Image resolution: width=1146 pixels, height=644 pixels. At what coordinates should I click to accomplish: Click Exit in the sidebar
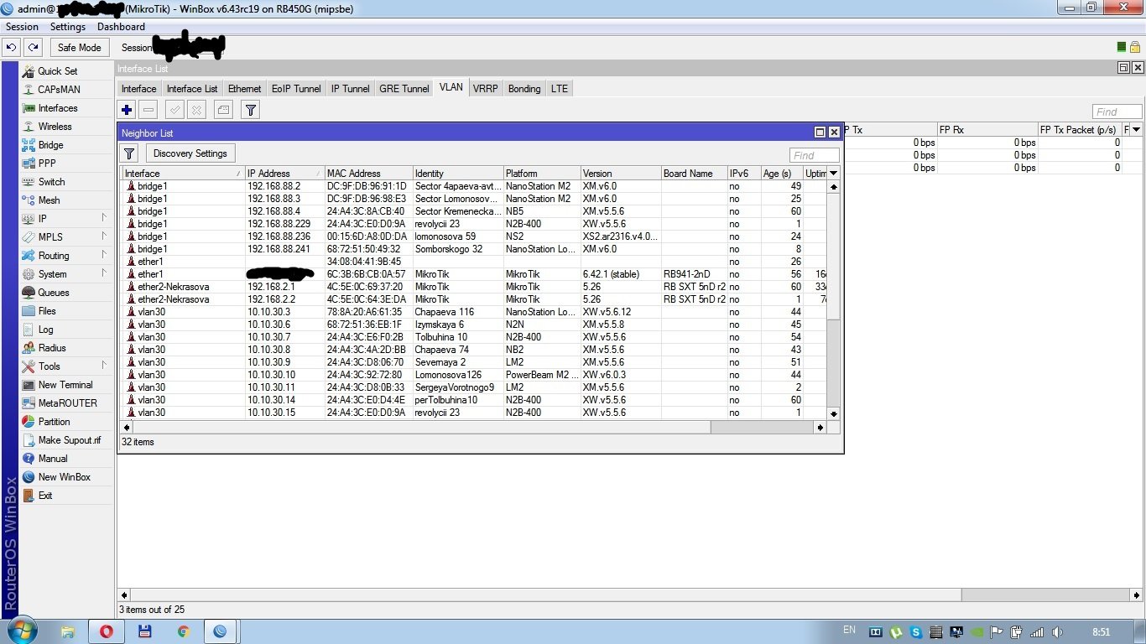[45, 496]
